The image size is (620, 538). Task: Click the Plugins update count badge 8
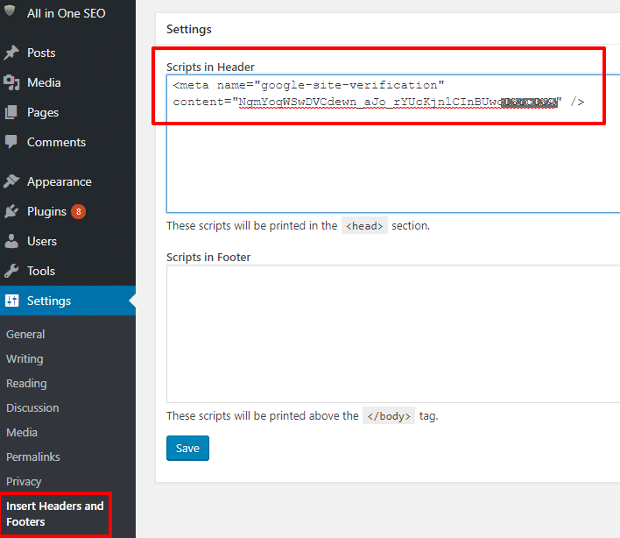click(78, 212)
